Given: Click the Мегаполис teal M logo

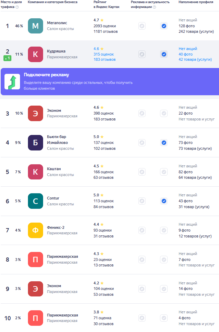Looking at the screenshot, I should (35, 26).
